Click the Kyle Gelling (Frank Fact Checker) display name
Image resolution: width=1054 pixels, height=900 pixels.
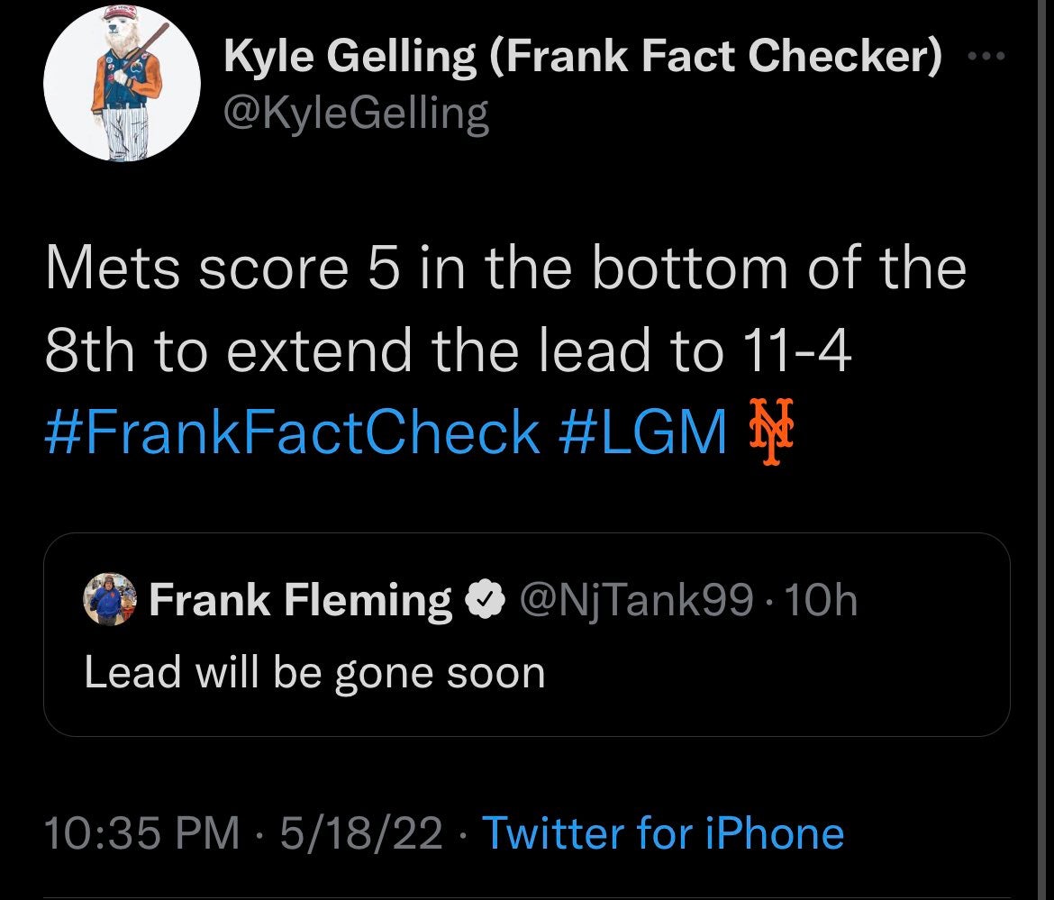tap(583, 58)
